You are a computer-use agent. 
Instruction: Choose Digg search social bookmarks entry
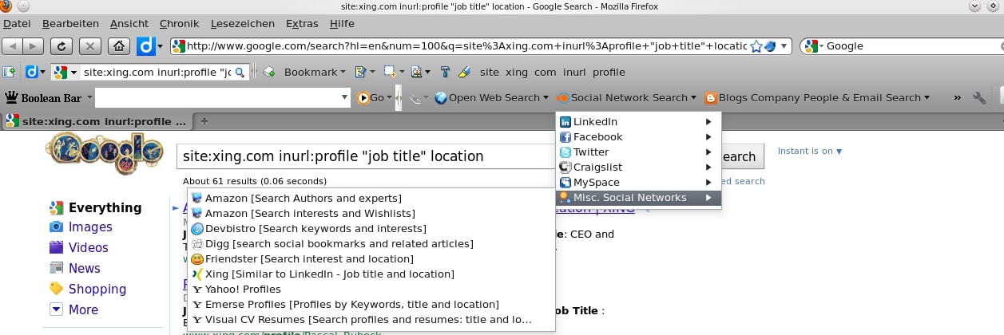point(371,243)
